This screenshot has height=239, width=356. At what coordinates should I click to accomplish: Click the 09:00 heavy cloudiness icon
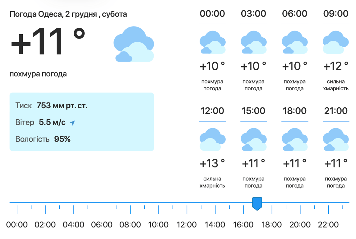coord(335,43)
